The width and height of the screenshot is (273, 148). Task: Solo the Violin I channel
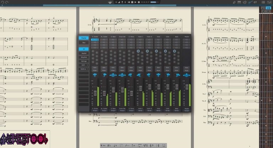[x=140, y=67]
